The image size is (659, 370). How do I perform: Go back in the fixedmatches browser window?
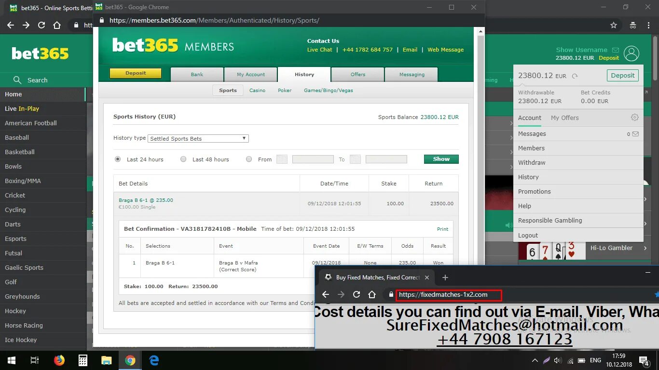click(326, 294)
